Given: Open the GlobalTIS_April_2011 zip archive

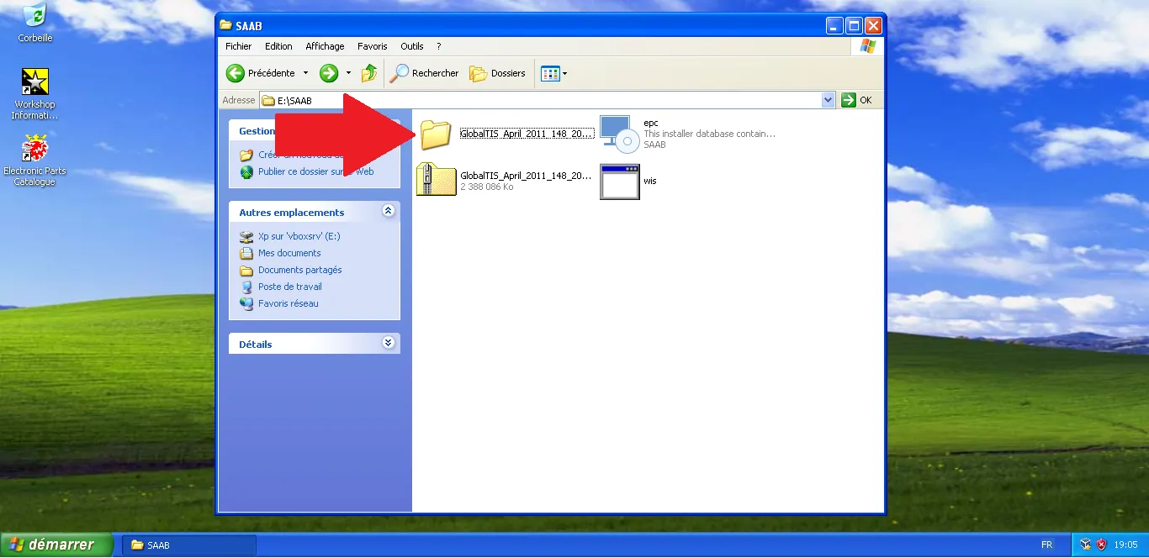Looking at the screenshot, I should [x=435, y=179].
